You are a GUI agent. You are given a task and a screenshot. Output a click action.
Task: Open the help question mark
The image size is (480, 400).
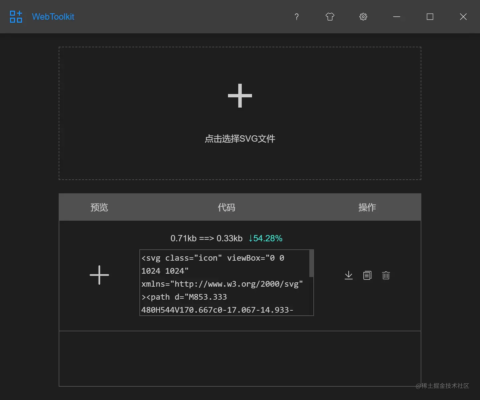296,17
